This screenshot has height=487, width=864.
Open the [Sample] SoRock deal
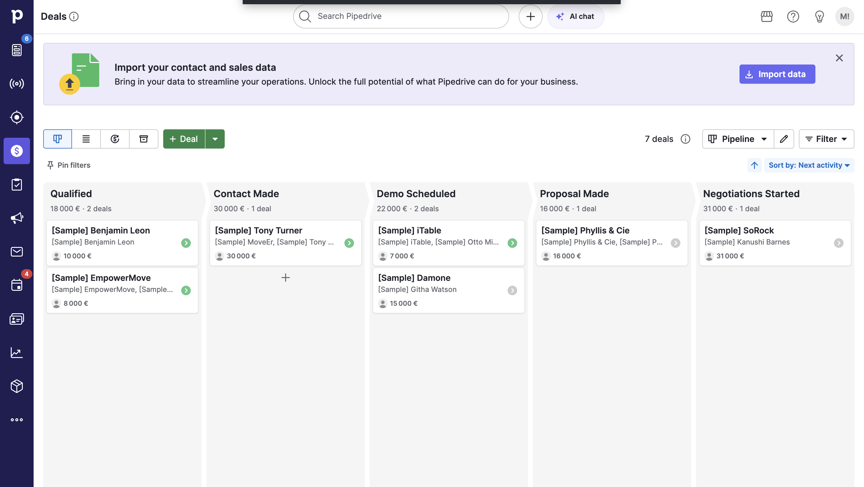point(775,243)
